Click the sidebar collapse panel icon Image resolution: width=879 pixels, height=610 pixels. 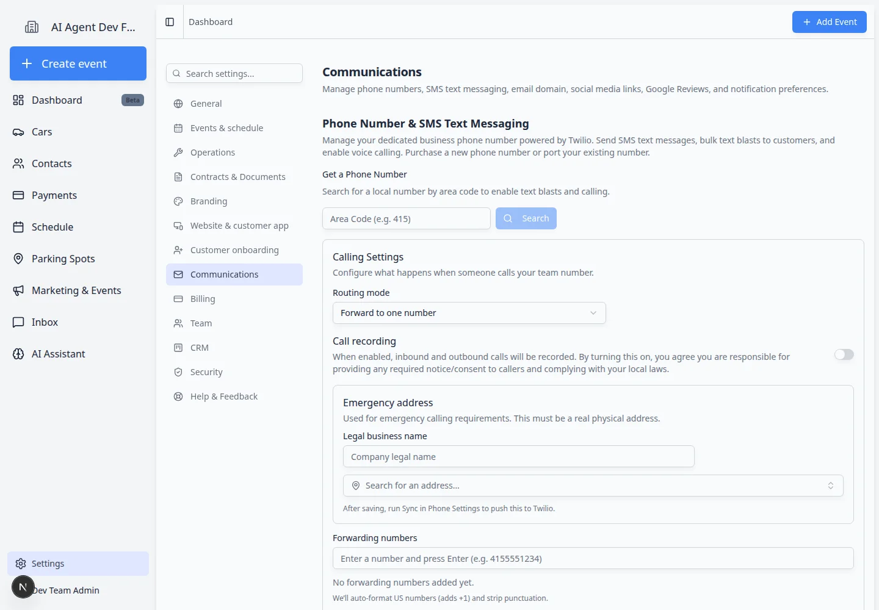click(x=170, y=22)
